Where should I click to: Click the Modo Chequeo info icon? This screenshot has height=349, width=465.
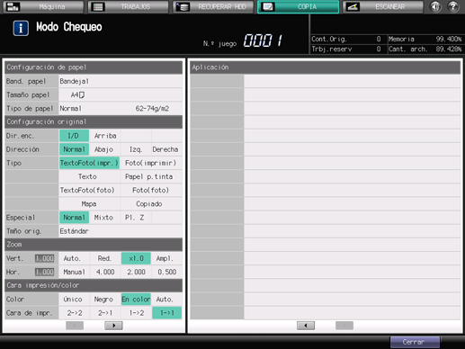pos(21,28)
